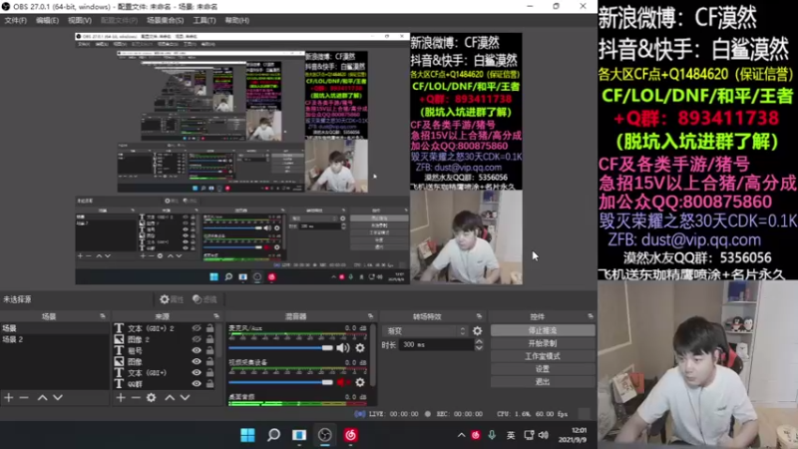
Task: Move the scene up in list
Action: [x=42, y=397]
